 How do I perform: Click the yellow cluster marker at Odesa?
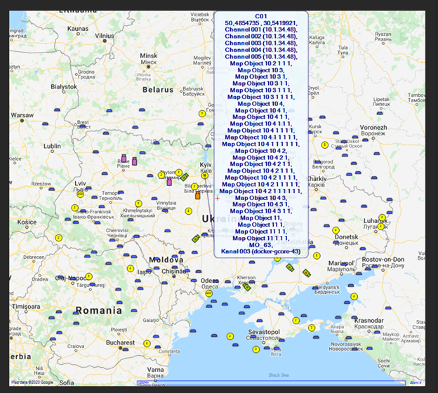208,293
